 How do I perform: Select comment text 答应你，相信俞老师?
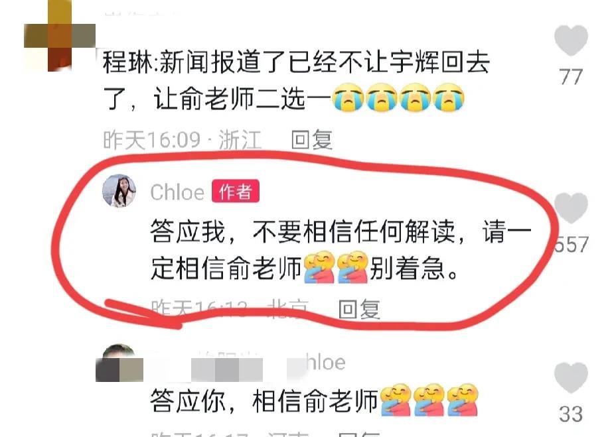click(x=264, y=401)
